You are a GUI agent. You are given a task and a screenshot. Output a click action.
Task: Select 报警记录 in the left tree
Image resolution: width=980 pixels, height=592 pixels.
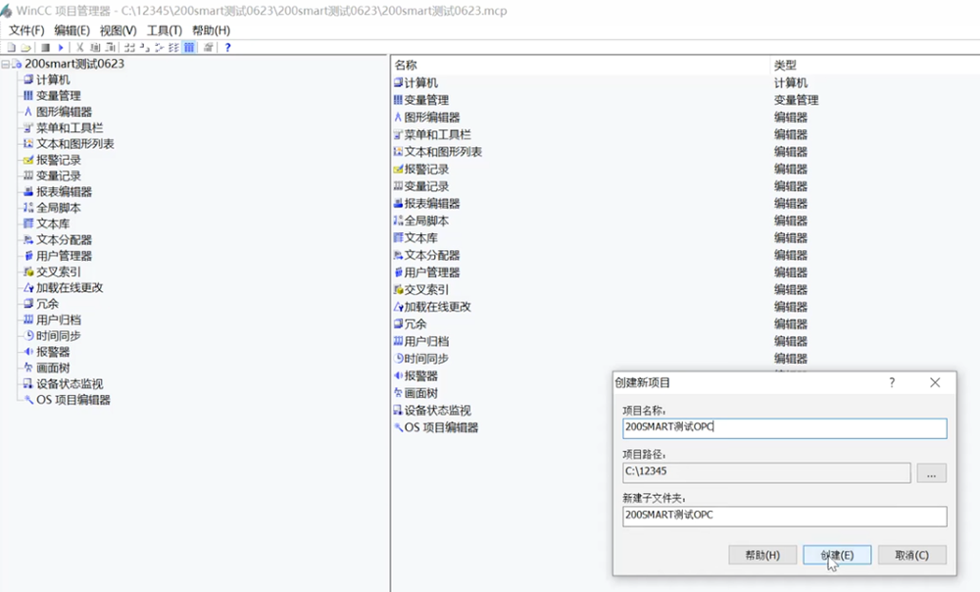[x=58, y=160]
